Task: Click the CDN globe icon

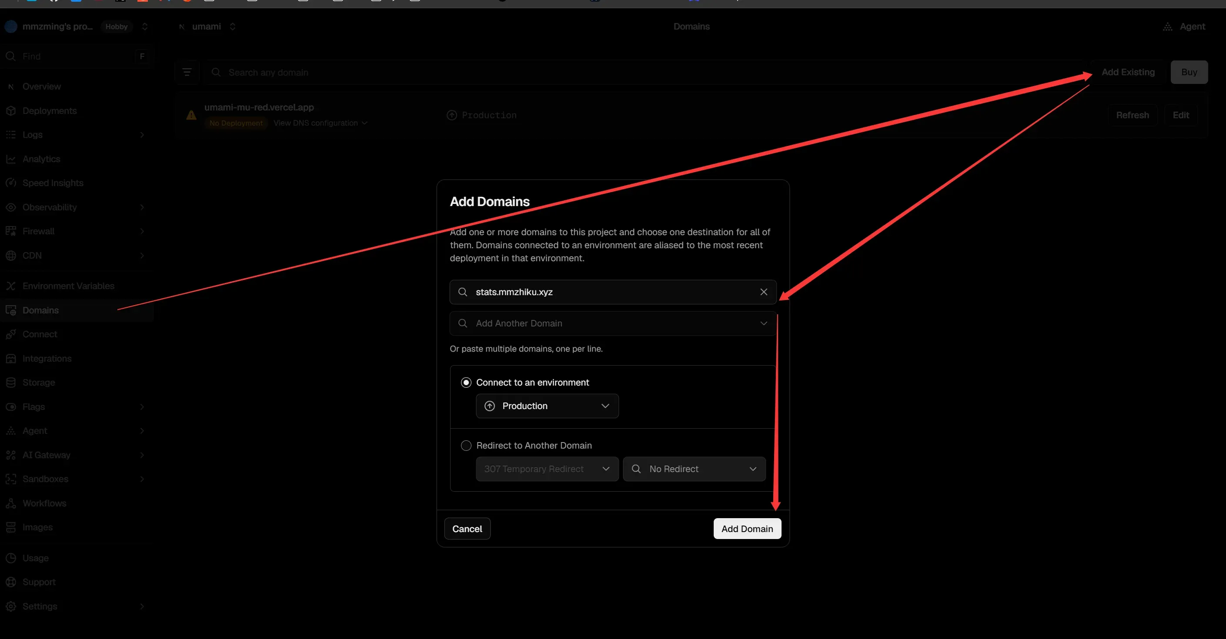Action: (11, 256)
